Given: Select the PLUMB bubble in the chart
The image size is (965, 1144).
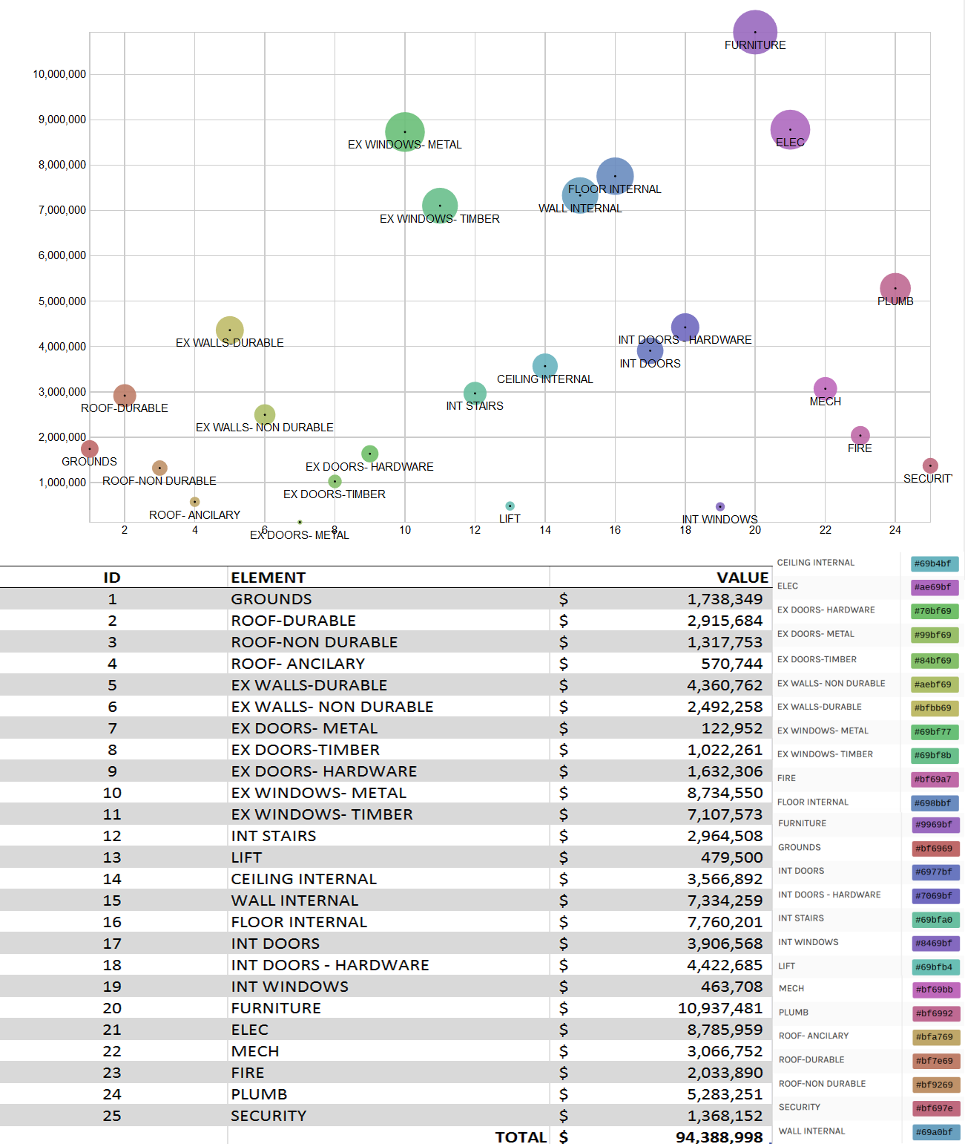Looking at the screenshot, I should point(895,287).
